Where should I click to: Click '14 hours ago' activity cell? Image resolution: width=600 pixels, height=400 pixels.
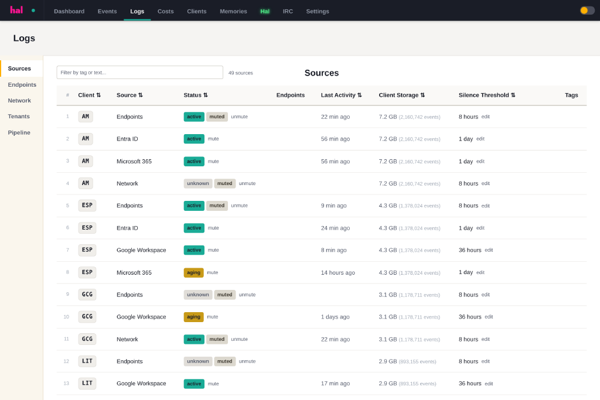(x=338, y=273)
